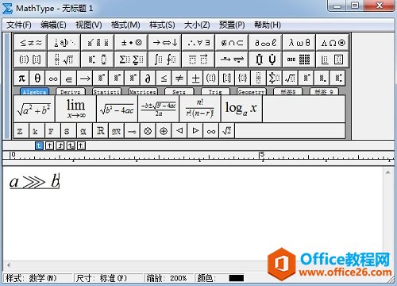The width and height of the screenshot is (397, 286).
Task: Insert the partial derivative symbol ∂
Action: click(148, 78)
